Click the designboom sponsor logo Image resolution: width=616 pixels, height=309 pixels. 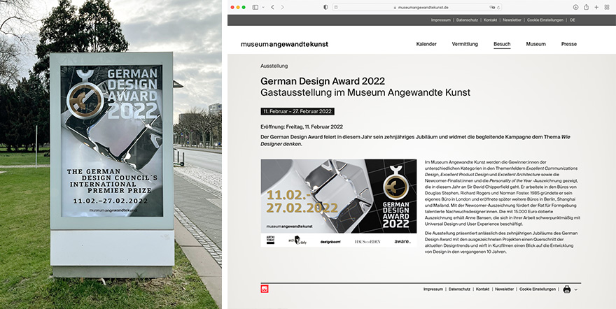pyautogui.click(x=330, y=242)
